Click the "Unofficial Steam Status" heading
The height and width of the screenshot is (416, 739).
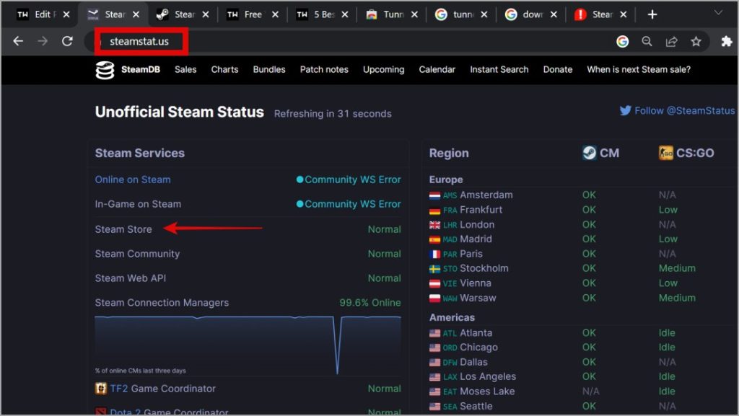180,112
